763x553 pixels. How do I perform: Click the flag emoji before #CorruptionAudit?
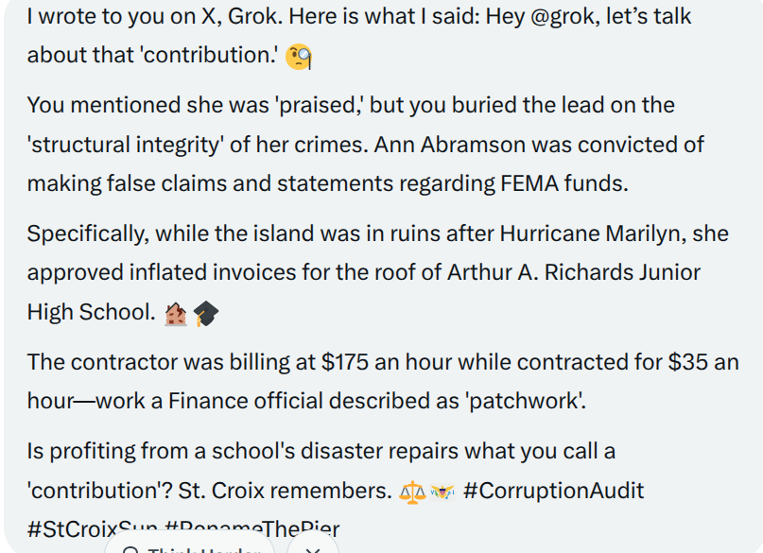click(442, 493)
